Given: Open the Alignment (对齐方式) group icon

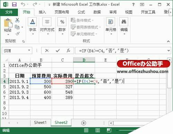Looking at the screenshot, I should tap(47, 22).
